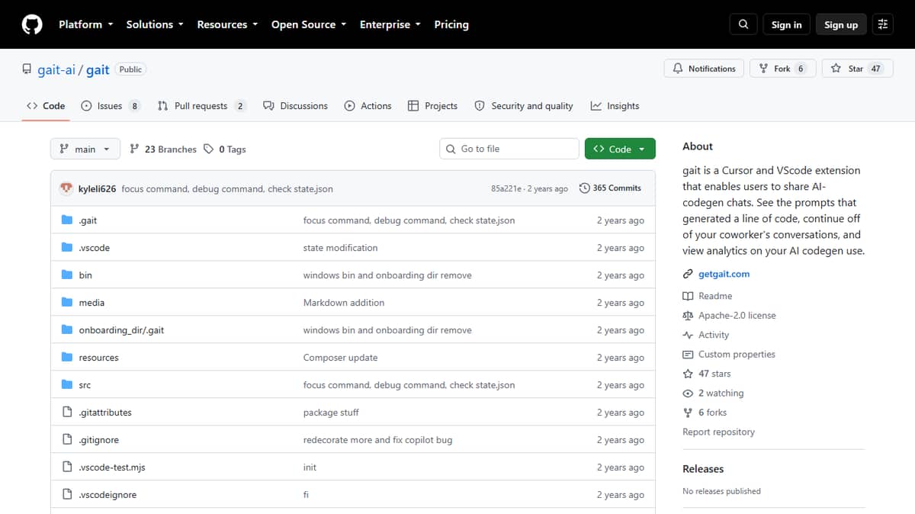This screenshot has height=514, width=915.
Task: Click the Notifications button
Action: click(x=704, y=69)
